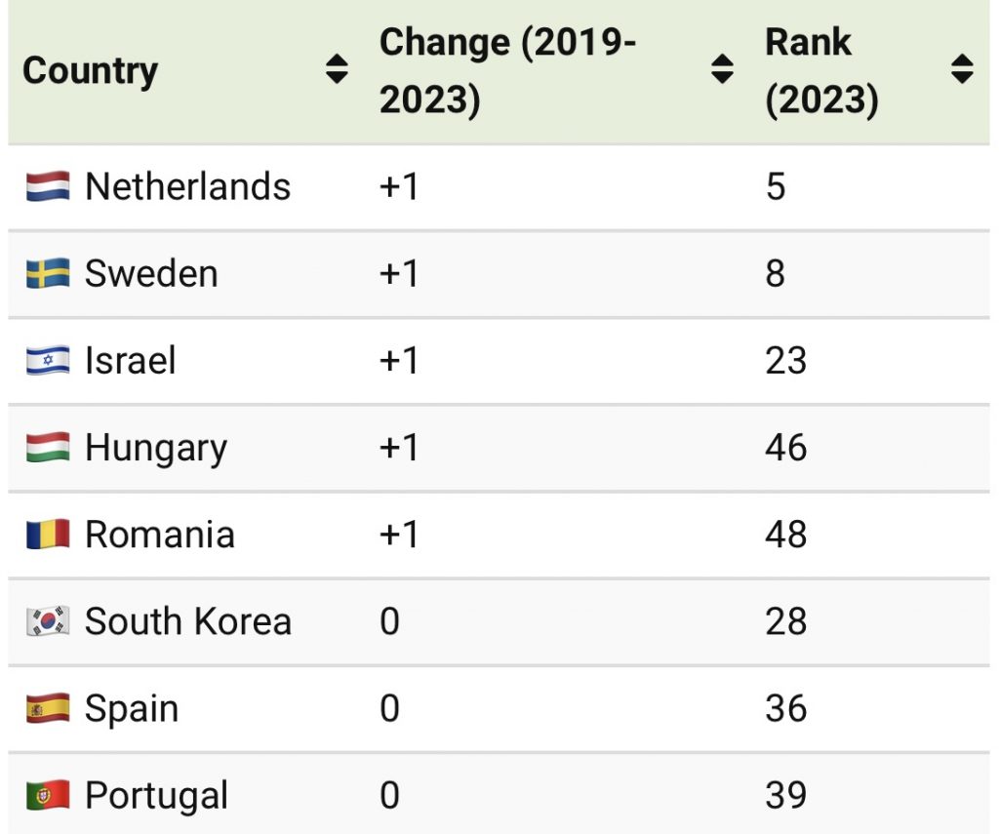Click the Spain flag icon
999x834 pixels.
48,708
